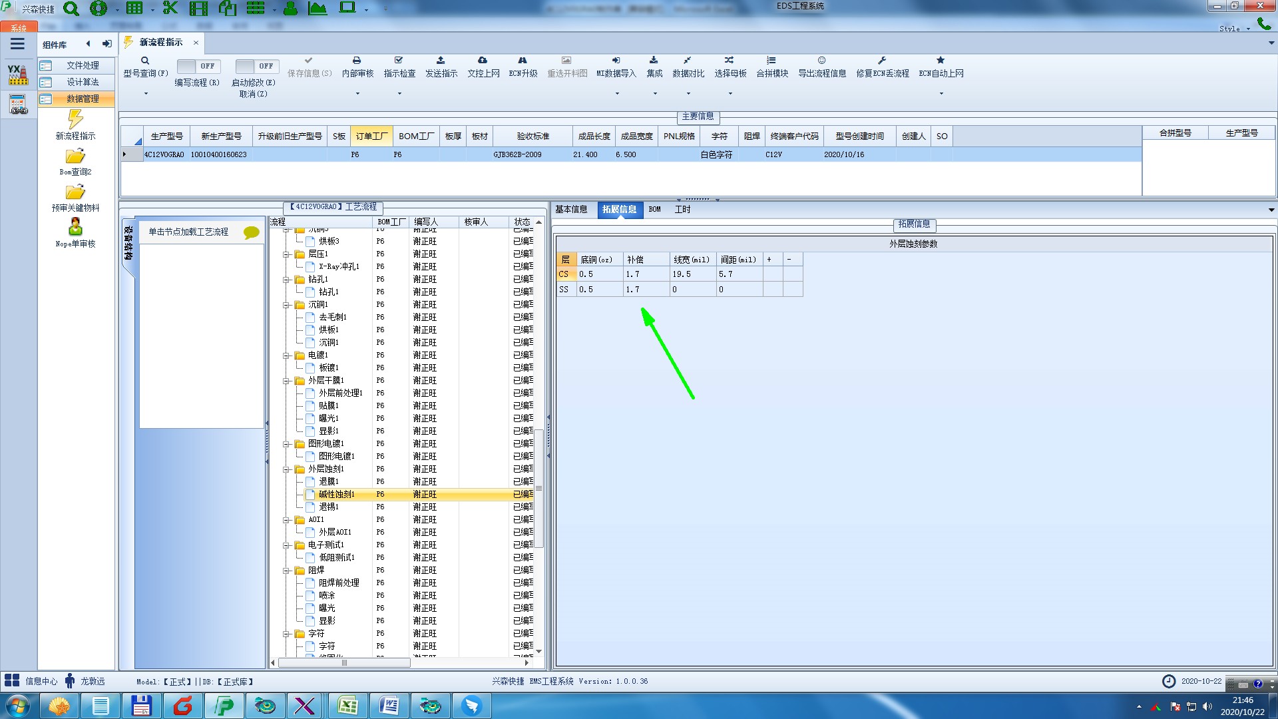The width and height of the screenshot is (1278, 719).
Task: Click the ECN自动上网 star icon
Action: pyautogui.click(x=941, y=61)
